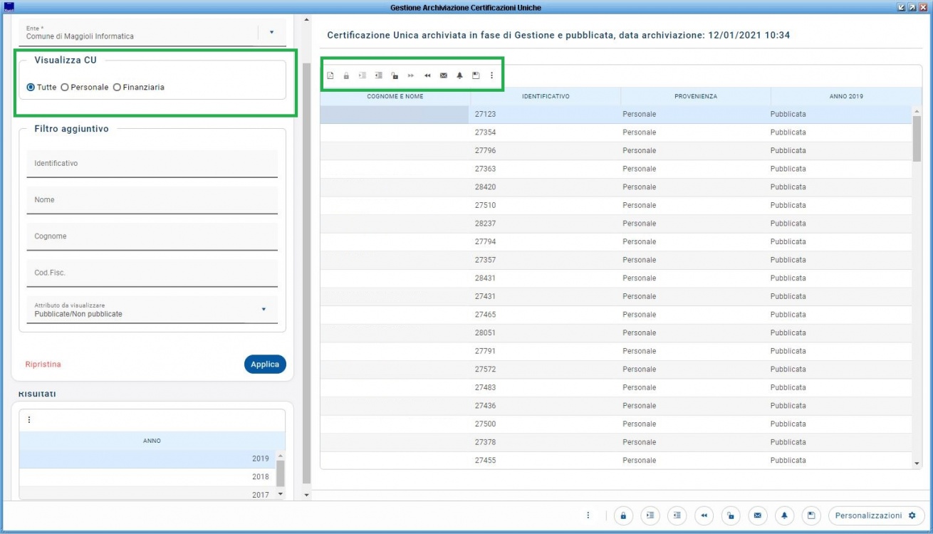Click the round lock button in bottom bar

623,515
